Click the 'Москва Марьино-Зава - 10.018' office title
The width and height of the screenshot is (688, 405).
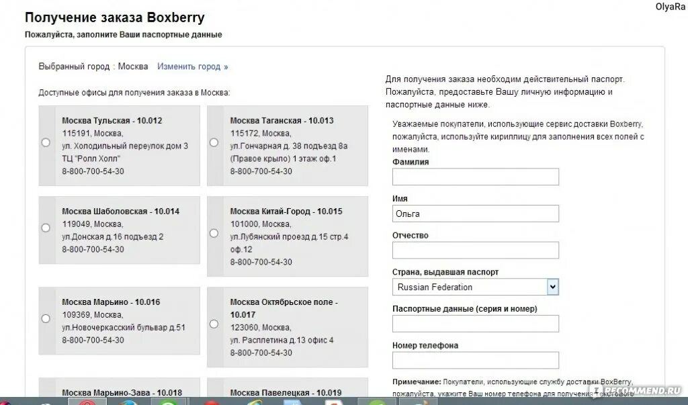tap(122, 393)
